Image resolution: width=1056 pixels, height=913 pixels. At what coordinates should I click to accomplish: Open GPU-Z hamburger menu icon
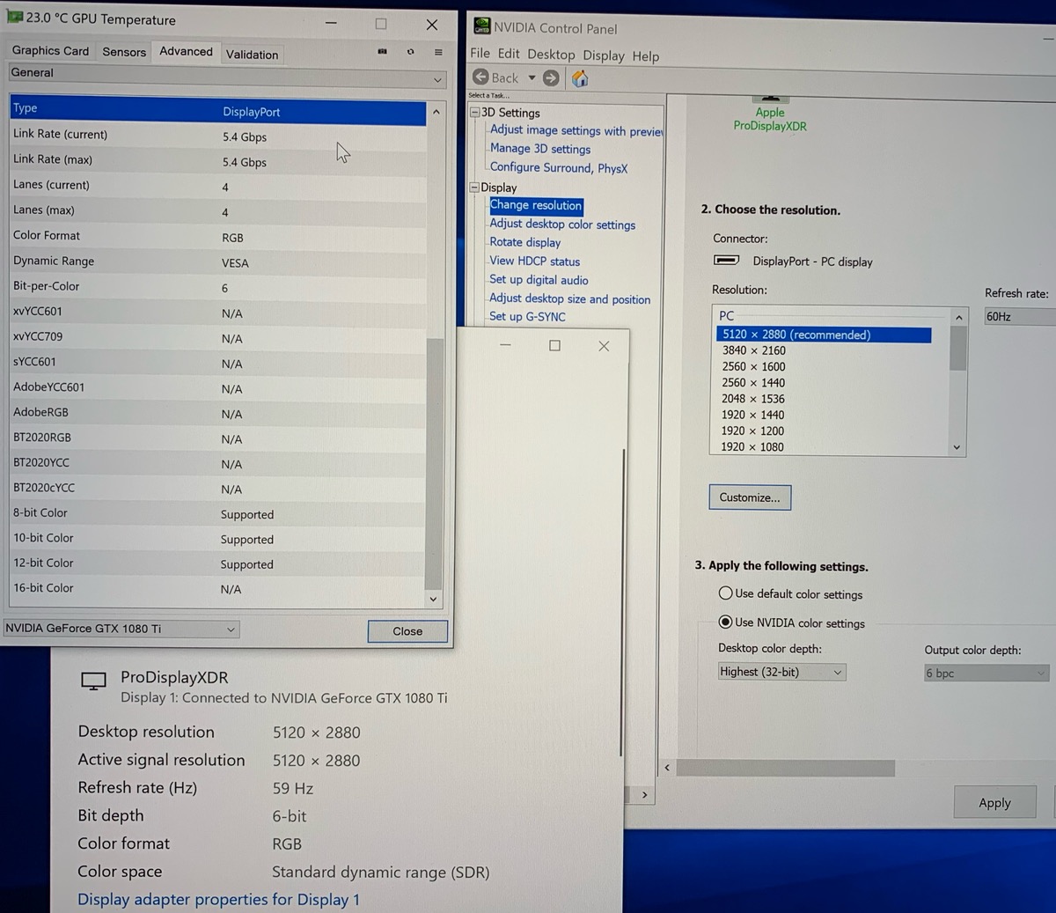(x=437, y=52)
